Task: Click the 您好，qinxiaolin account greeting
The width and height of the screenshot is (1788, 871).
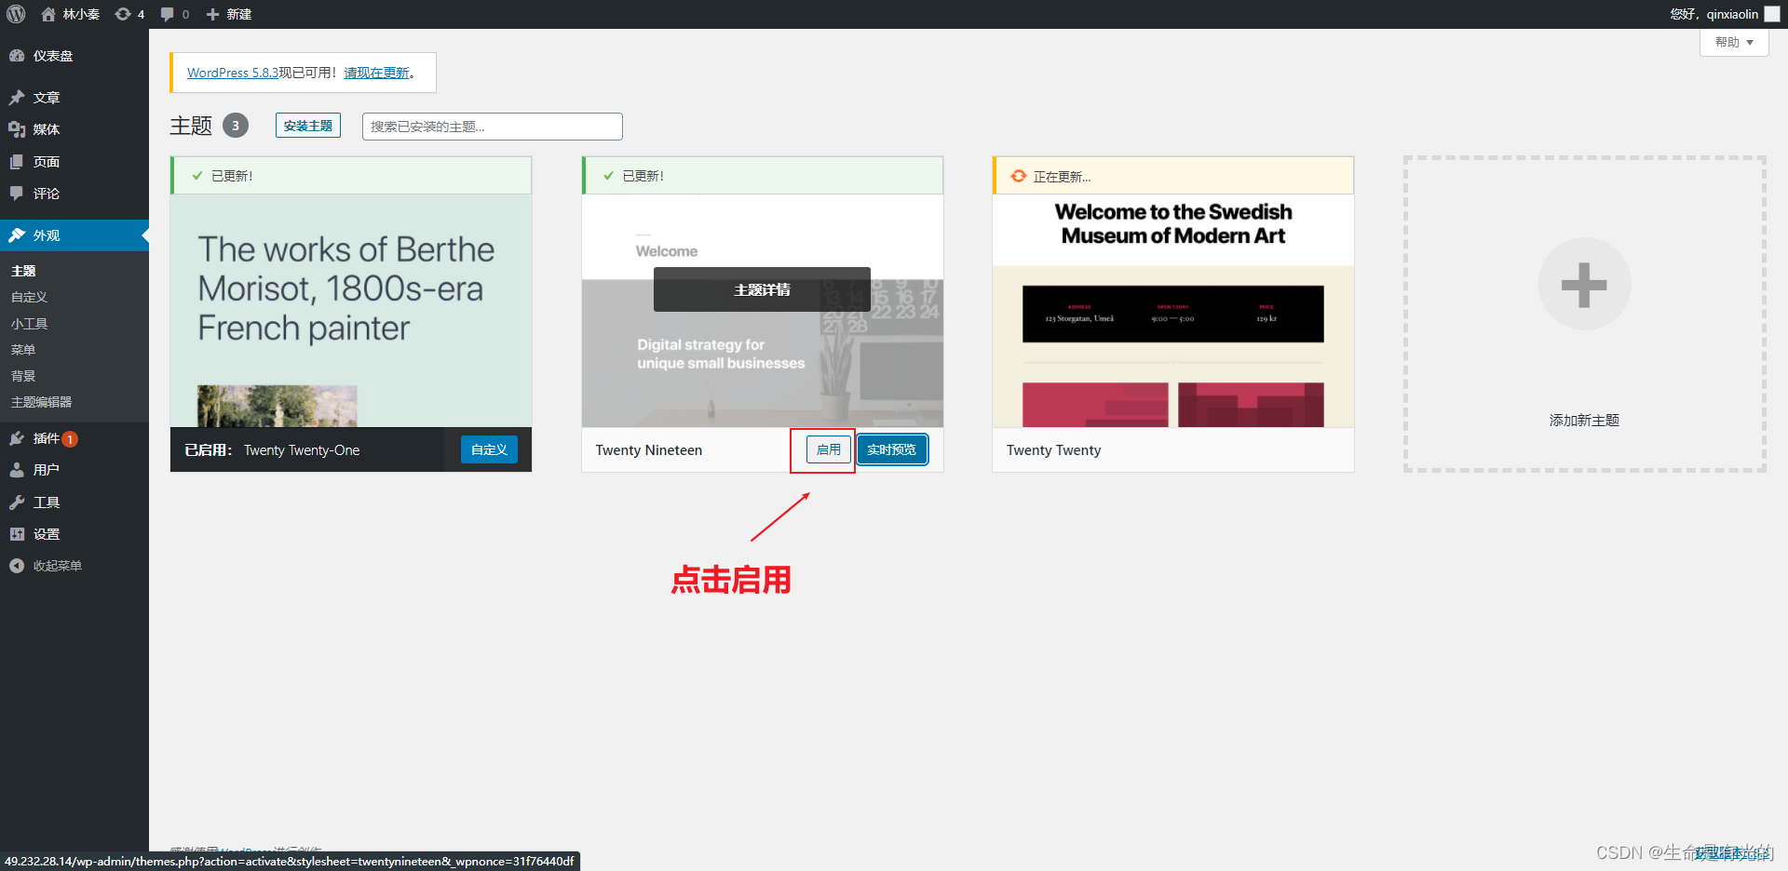Action: (x=1713, y=14)
